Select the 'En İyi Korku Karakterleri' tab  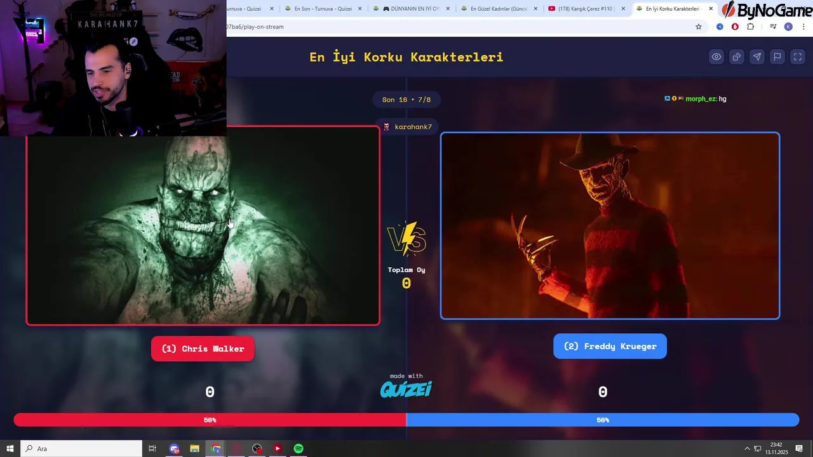click(x=675, y=9)
